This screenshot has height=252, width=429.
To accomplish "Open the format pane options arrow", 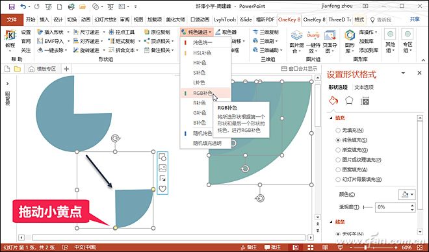I will [403, 73].
